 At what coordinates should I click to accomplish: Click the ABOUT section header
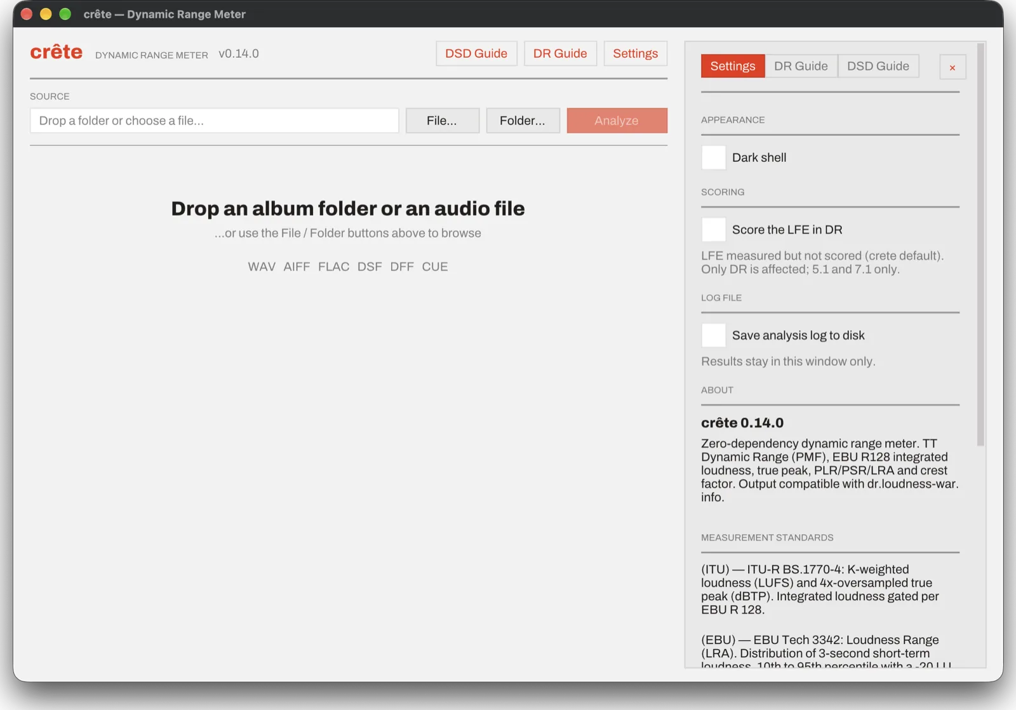pos(717,390)
